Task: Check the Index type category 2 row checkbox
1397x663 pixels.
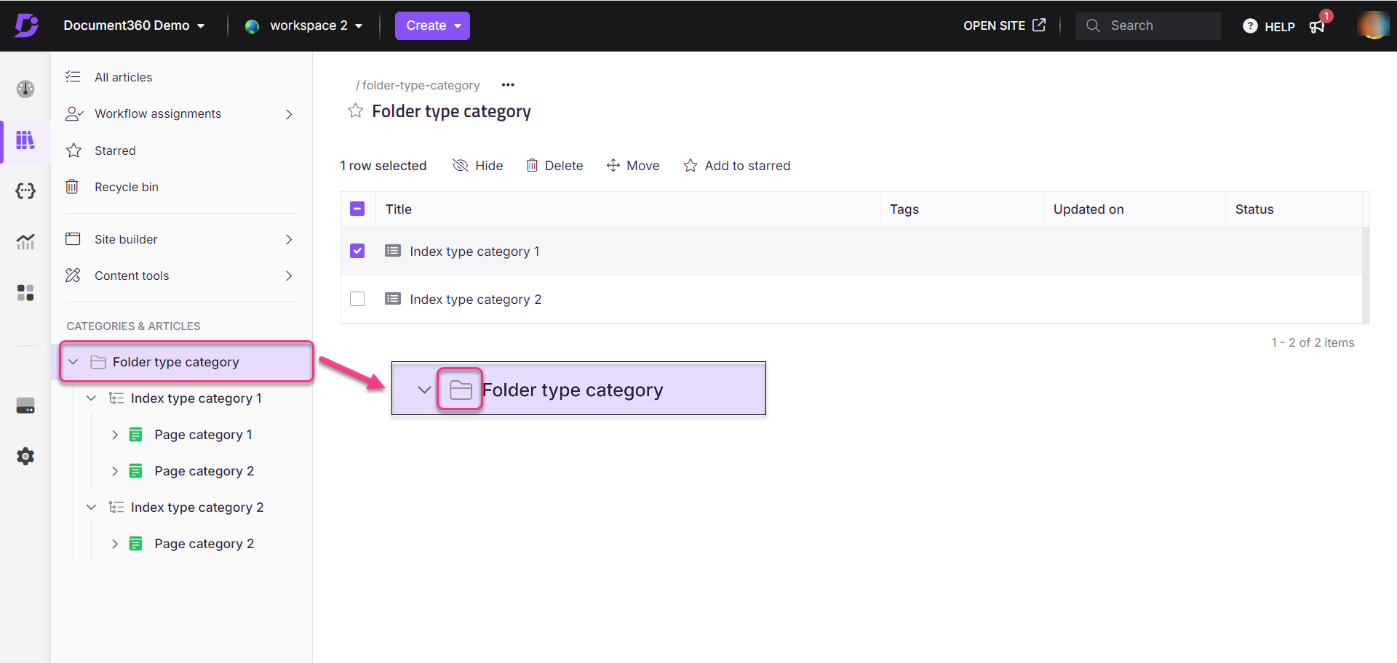Action: click(x=357, y=299)
